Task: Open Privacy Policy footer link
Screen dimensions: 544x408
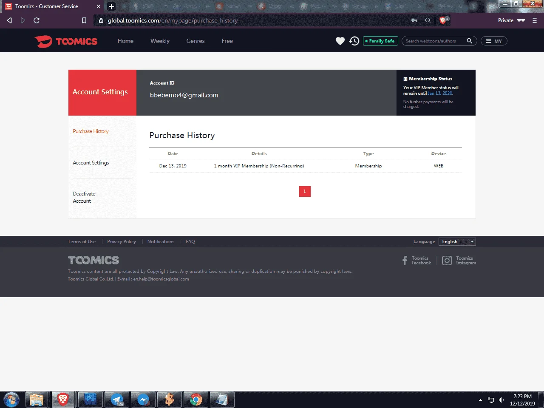Action: point(122,241)
